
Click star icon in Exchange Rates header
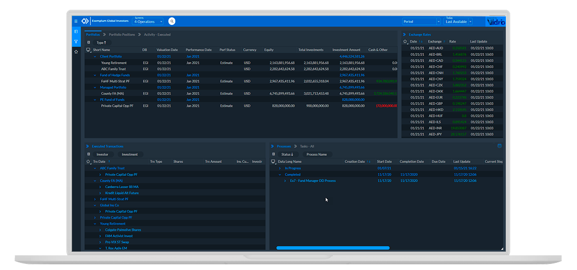point(405,41)
